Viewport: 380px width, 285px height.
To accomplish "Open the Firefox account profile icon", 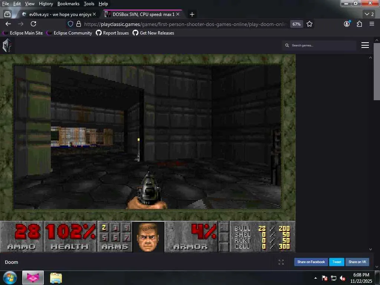I will click(347, 24).
